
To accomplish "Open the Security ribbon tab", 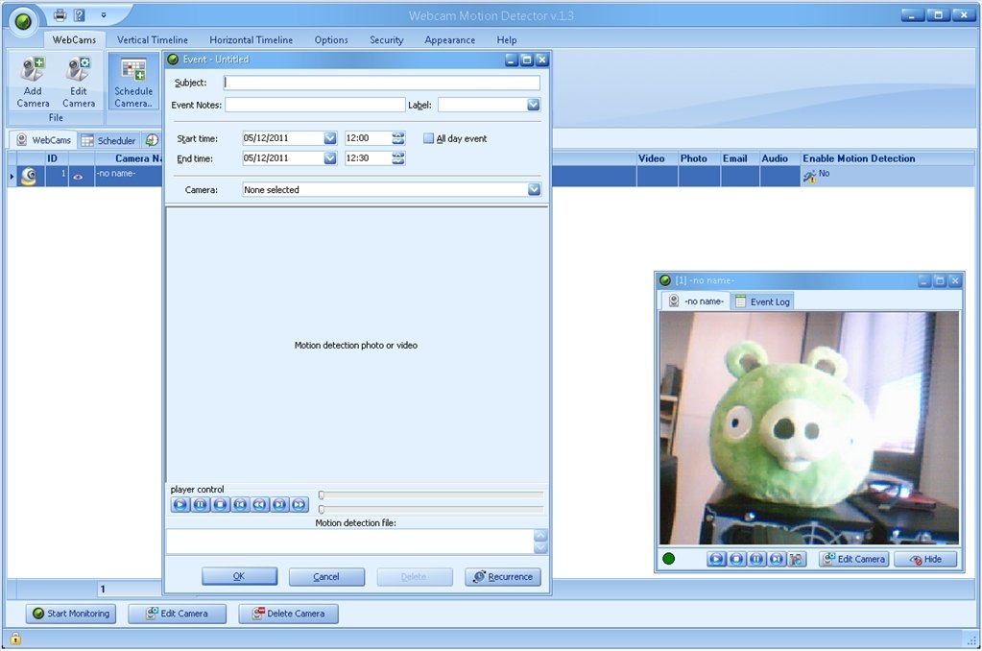I will tap(387, 39).
